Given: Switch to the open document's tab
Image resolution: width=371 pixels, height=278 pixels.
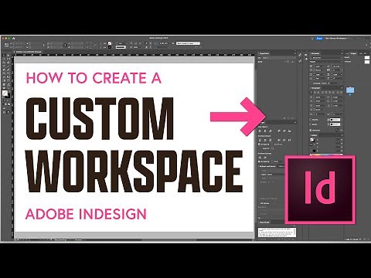Looking at the screenshot, I should point(29,52).
